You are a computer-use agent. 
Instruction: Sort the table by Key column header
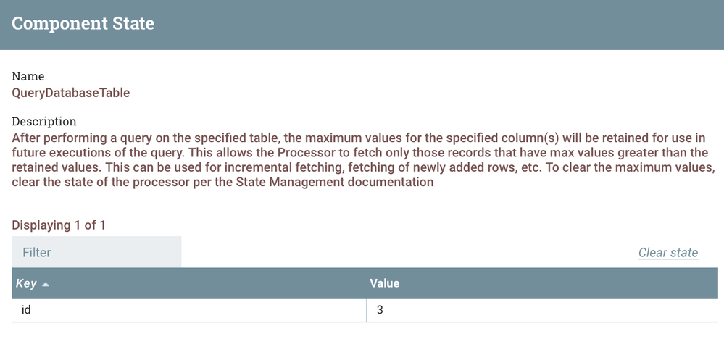[26, 283]
